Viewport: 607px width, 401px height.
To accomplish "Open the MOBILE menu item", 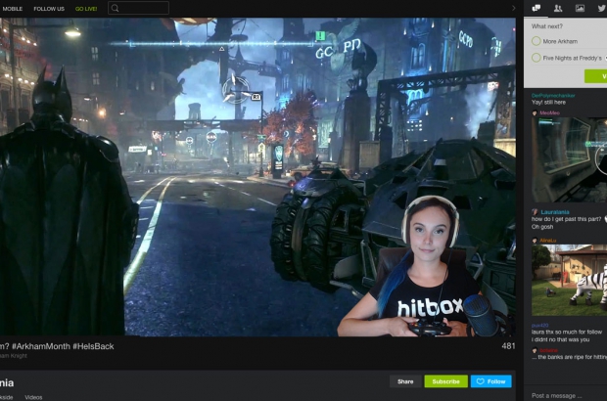I will point(12,9).
